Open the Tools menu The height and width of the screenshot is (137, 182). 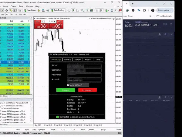tap(21, 6)
